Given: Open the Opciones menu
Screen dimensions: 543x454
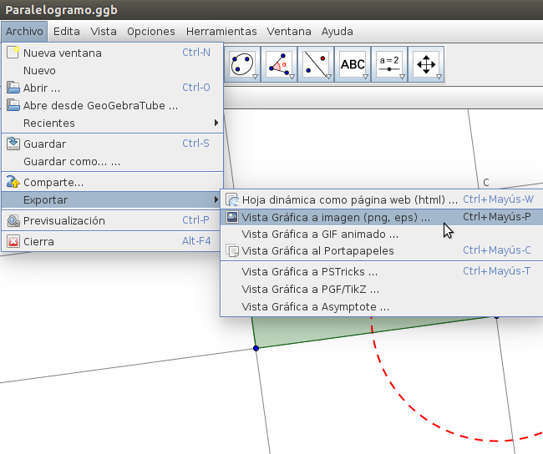Looking at the screenshot, I should coord(151,32).
